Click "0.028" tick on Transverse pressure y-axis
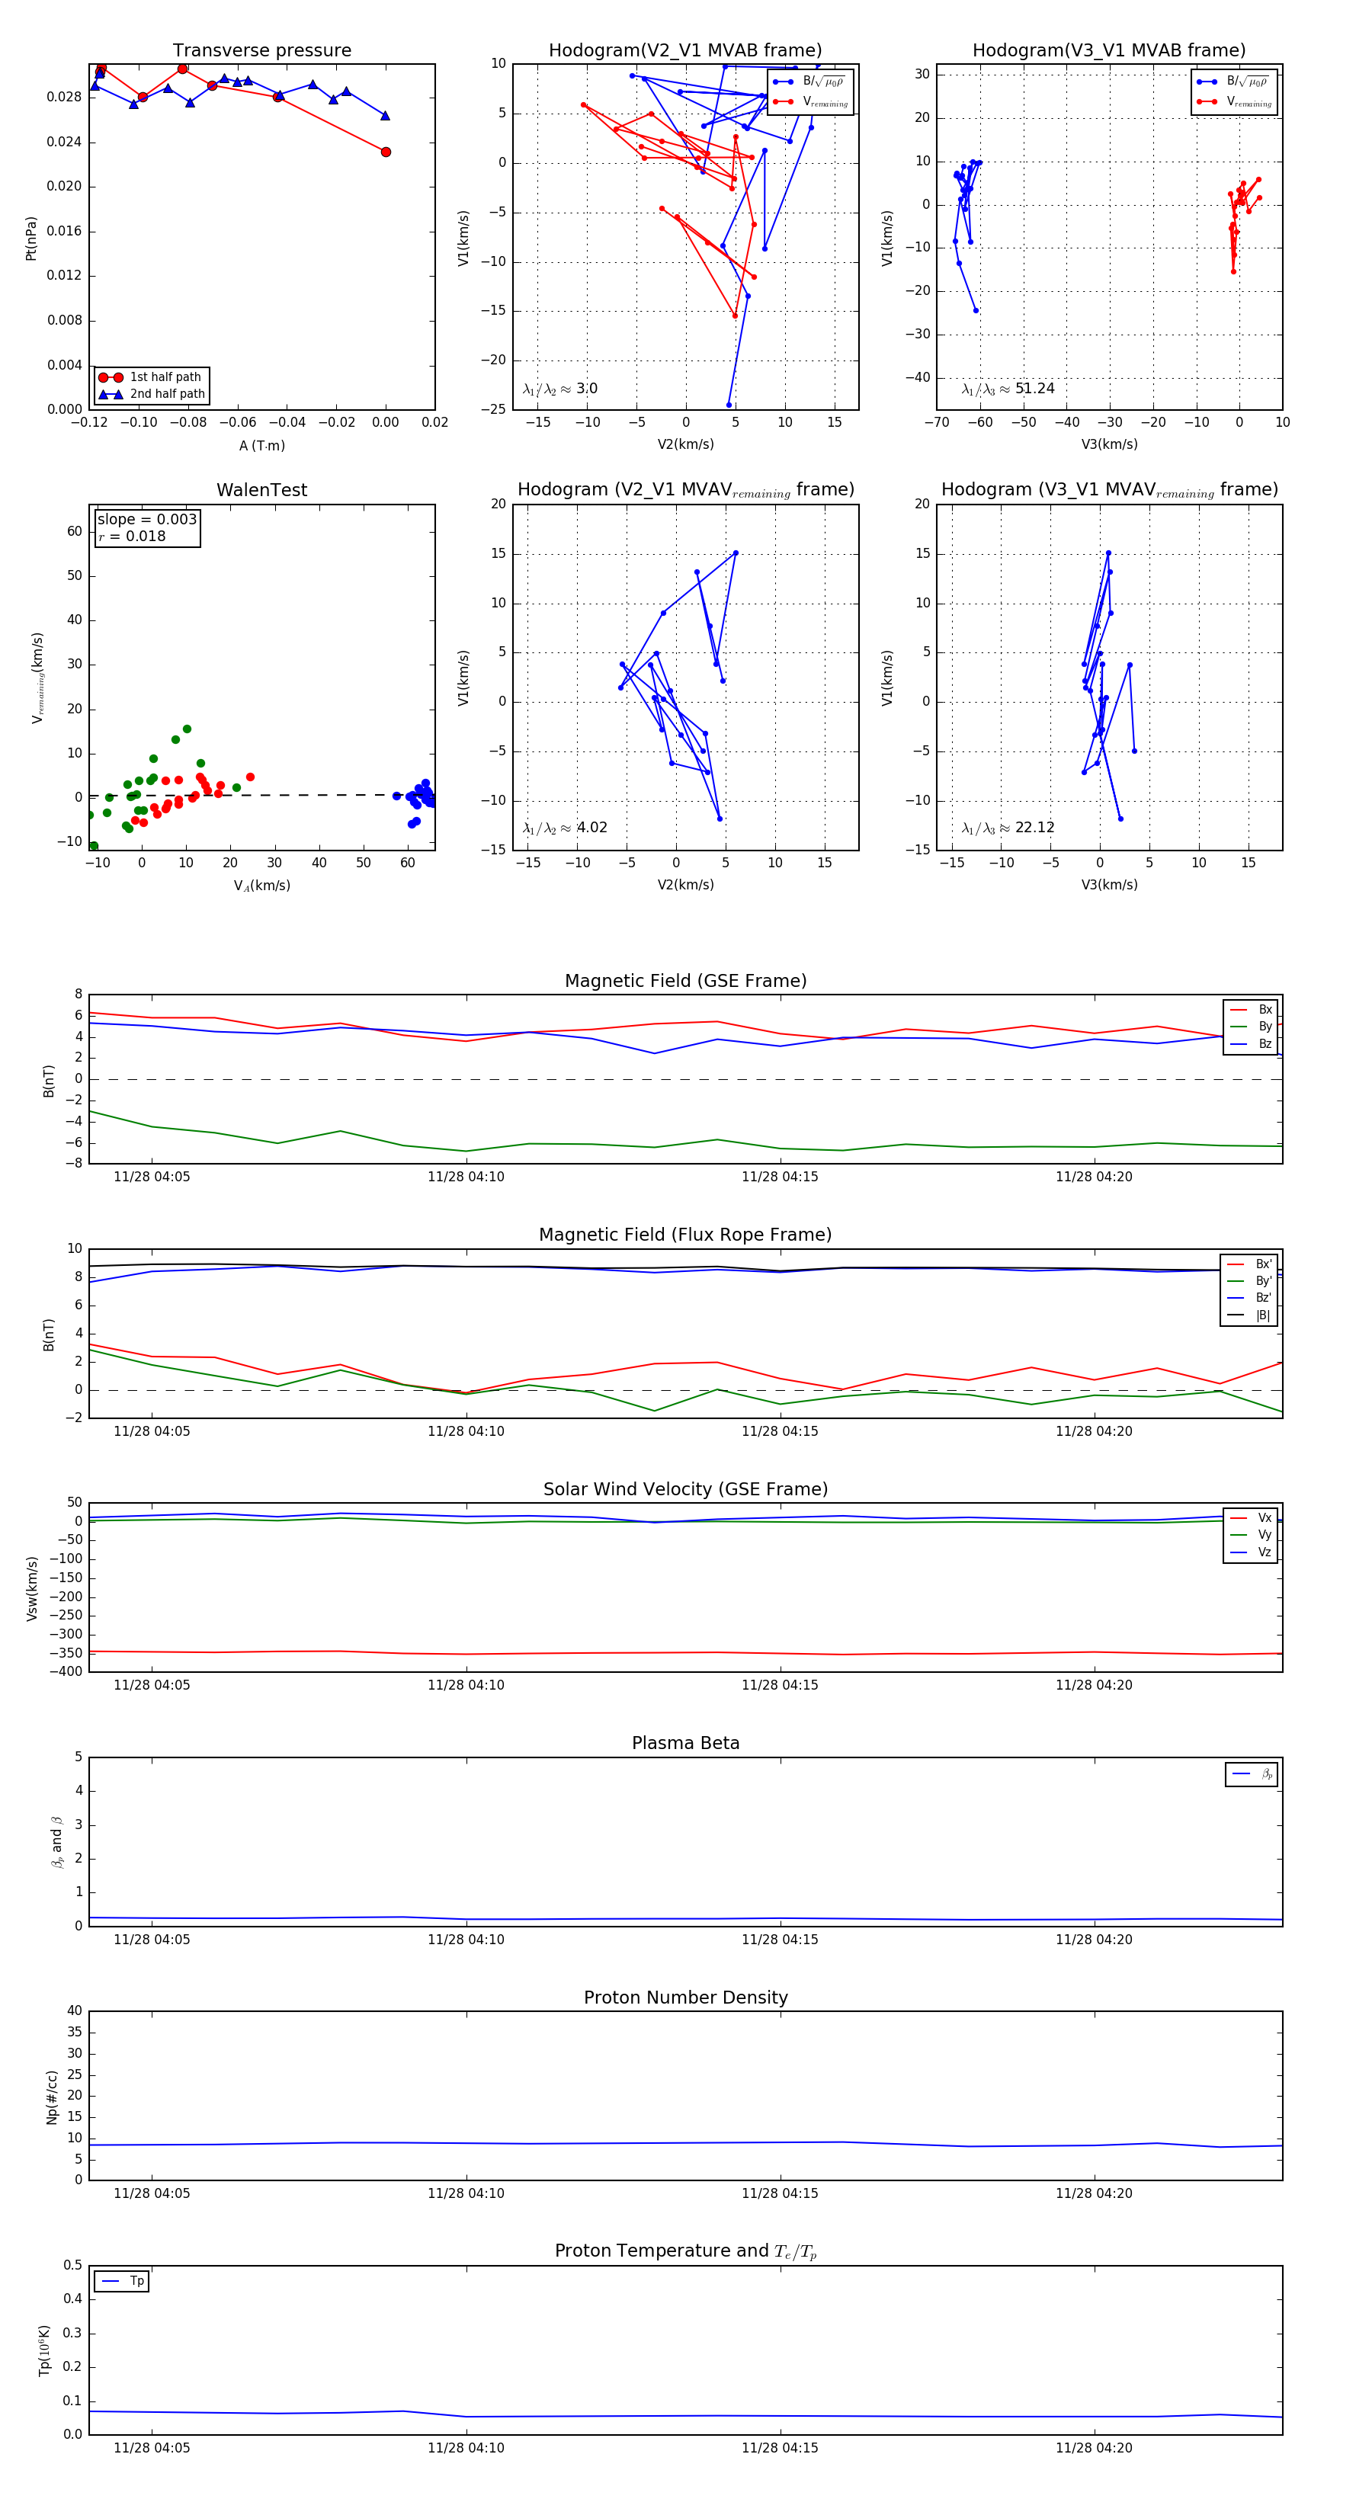The height and width of the screenshot is (2515, 1372). point(65,98)
